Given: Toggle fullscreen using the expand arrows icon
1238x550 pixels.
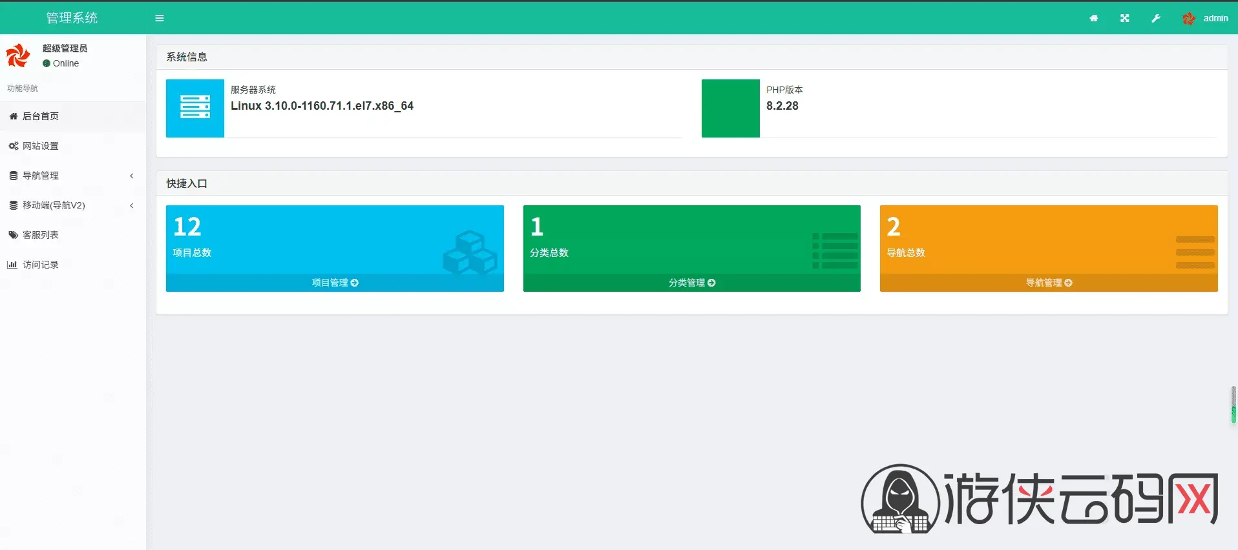Looking at the screenshot, I should pos(1124,18).
